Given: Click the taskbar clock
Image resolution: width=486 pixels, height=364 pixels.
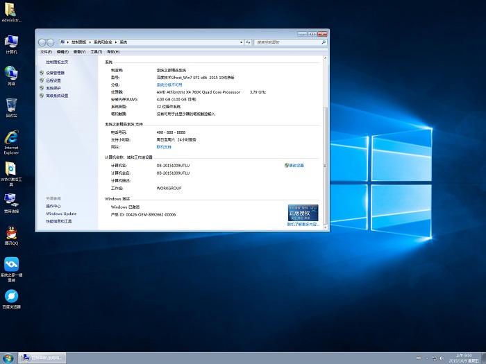Looking at the screenshot, I should (x=464, y=358).
